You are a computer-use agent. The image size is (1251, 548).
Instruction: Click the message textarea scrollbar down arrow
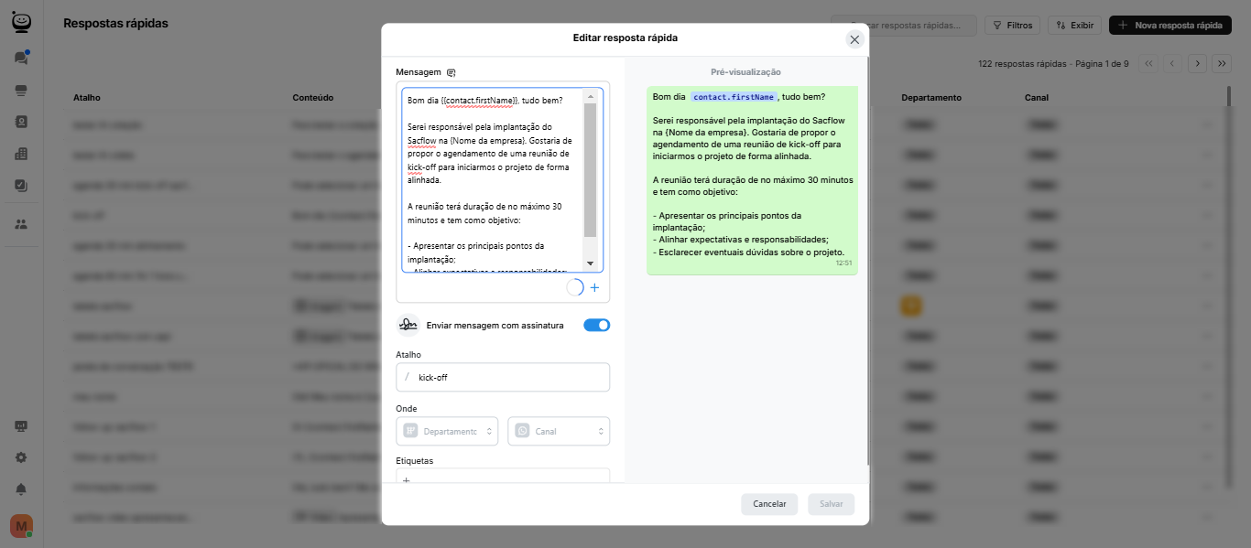[590, 263]
